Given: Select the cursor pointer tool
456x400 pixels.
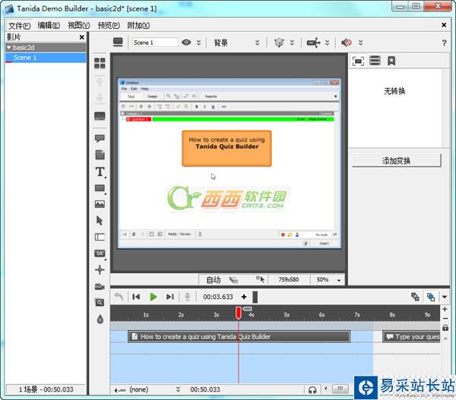Looking at the screenshot, I should tap(100, 220).
